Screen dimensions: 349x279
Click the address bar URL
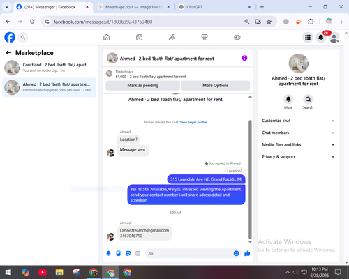[x=103, y=22]
